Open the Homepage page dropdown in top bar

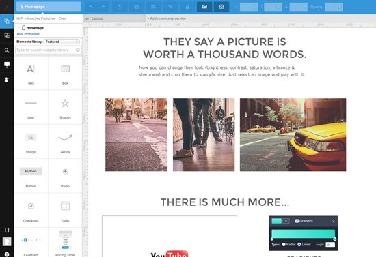coord(49,7)
